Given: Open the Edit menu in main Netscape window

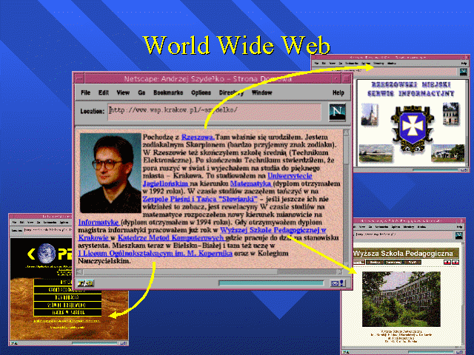Looking at the screenshot, I should tap(104, 92).
